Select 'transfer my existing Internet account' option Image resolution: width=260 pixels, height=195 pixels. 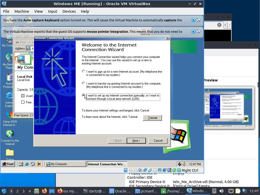(x=83, y=83)
